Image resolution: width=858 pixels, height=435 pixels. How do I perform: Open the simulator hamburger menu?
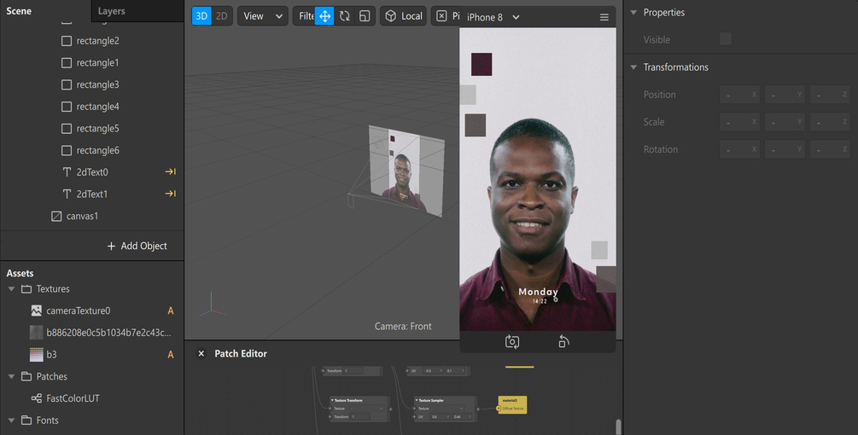coord(604,18)
